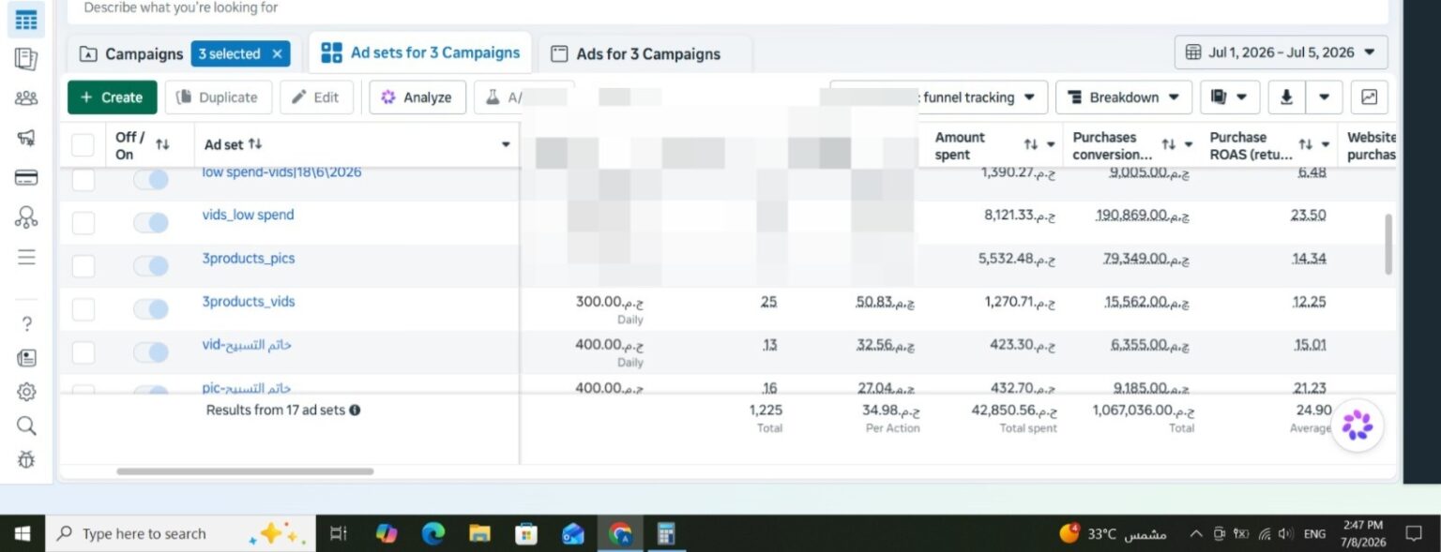Open the vids_low spend ad set link
The width and height of the screenshot is (1441, 552).
[x=249, y=216]
